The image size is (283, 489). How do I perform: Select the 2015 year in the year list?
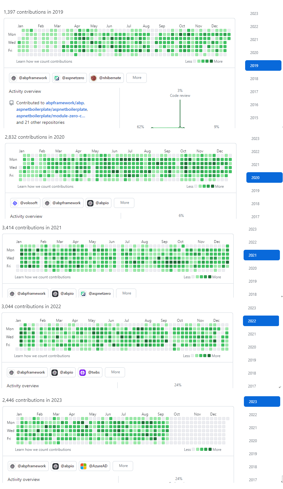[x=254, y=118]
